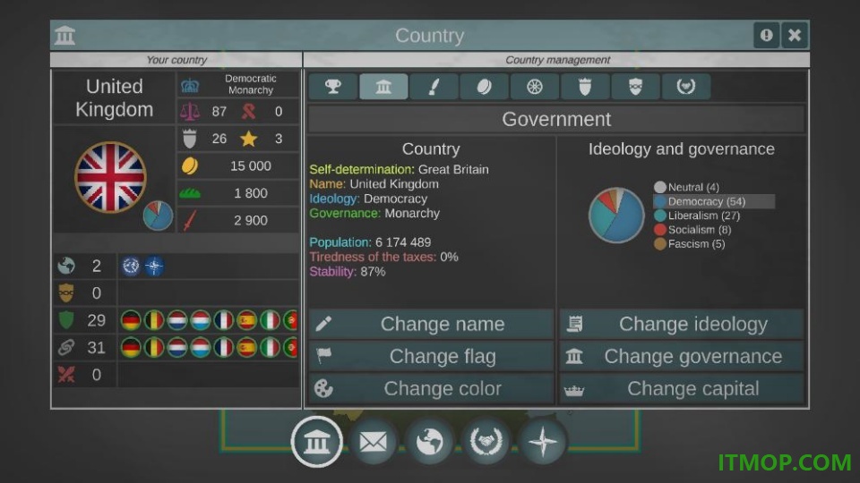Click the gold coin money icon
Screen dimensions: 860x483
tap(190, 166)
